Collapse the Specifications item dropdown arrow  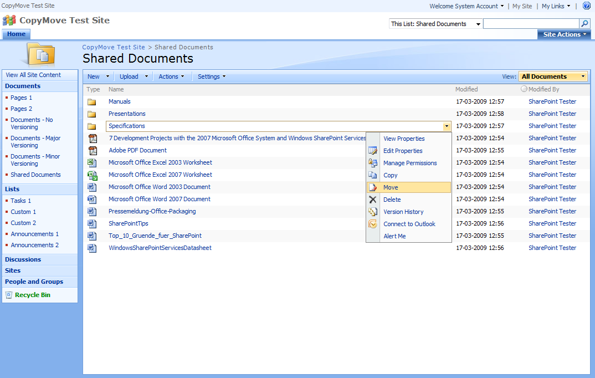[x=447, y=126]
